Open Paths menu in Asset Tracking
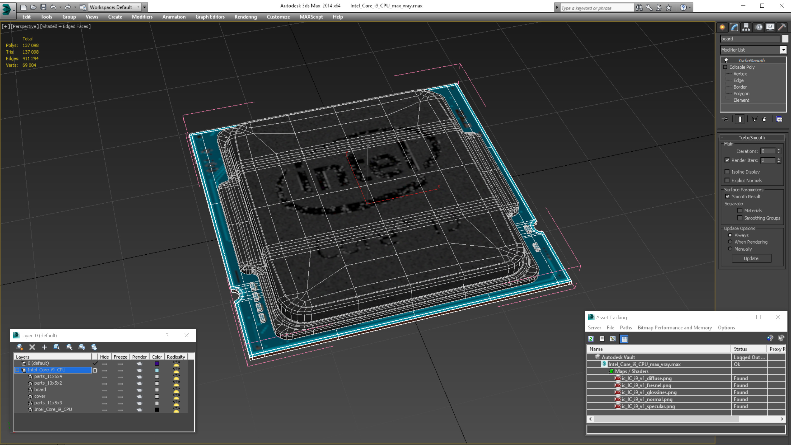This screenshot has height=445, width=791. [x=626, y=328]
